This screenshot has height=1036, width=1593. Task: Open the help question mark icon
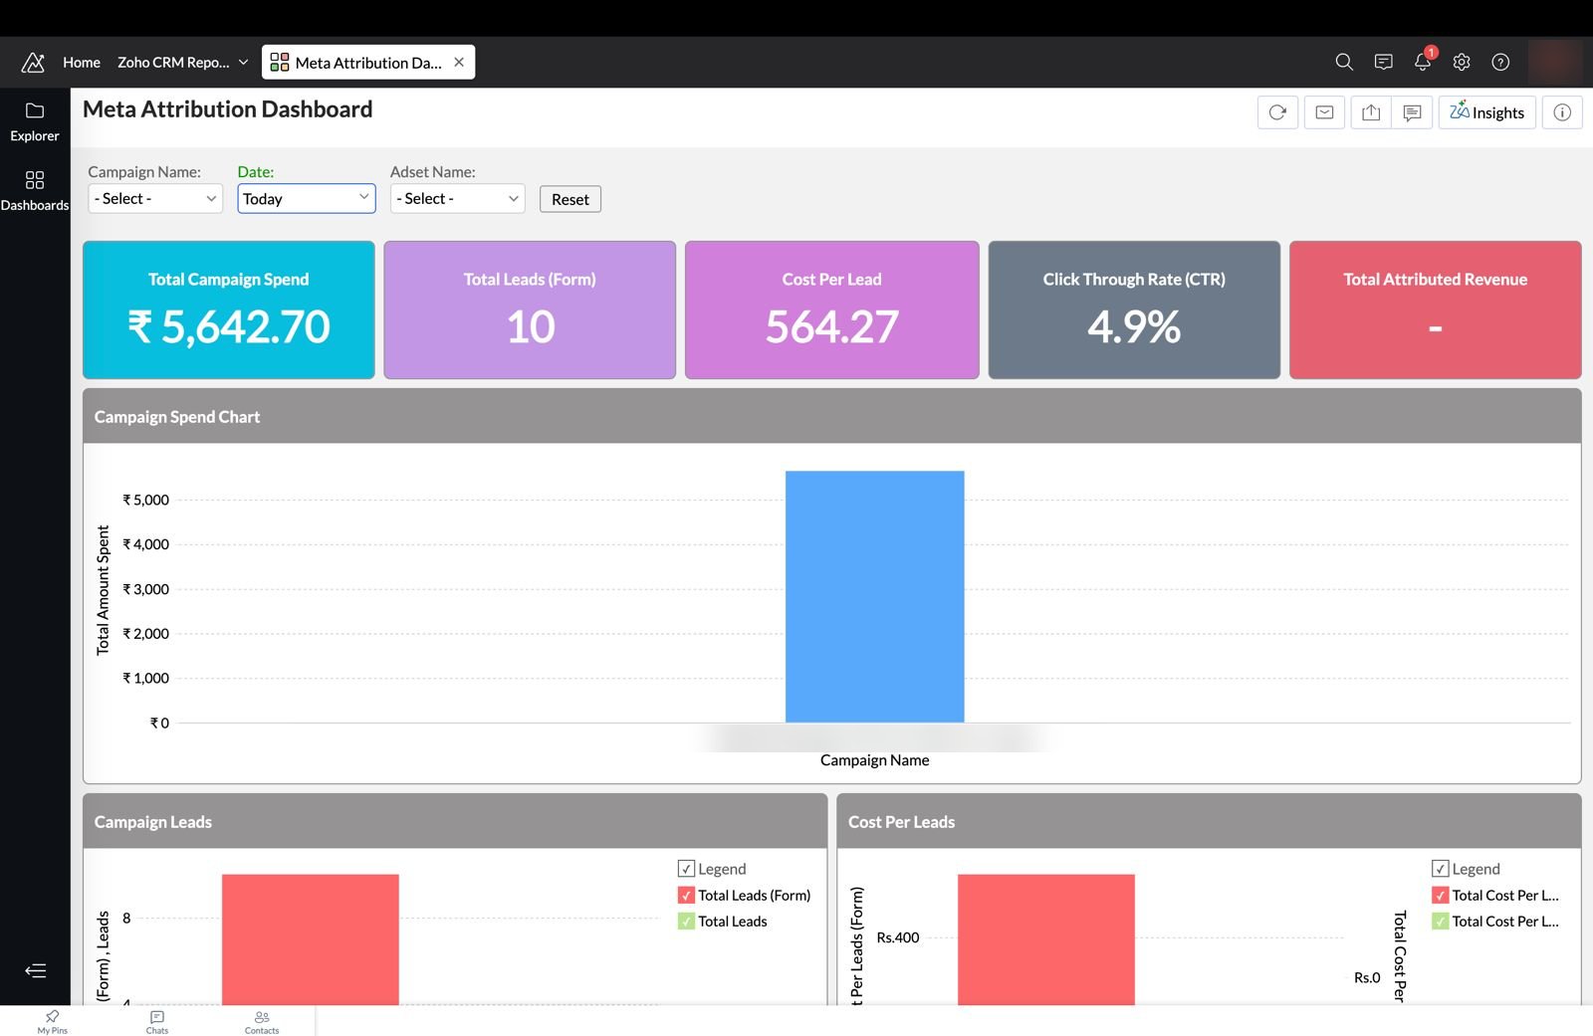(1500, 62)
